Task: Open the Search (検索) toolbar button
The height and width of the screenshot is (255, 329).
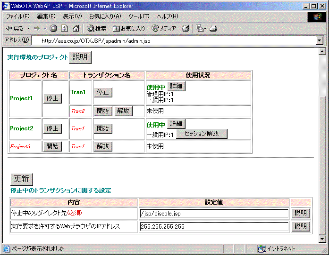Action: (96, 29)
